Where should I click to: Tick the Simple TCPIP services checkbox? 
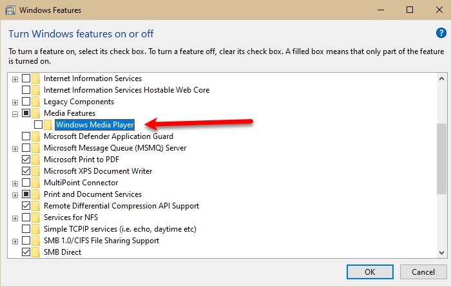click(26, 229)
